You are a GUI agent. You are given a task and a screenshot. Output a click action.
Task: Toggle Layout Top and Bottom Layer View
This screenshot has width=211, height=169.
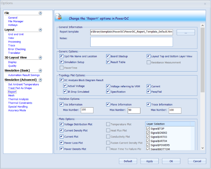[x=149, y=56]
